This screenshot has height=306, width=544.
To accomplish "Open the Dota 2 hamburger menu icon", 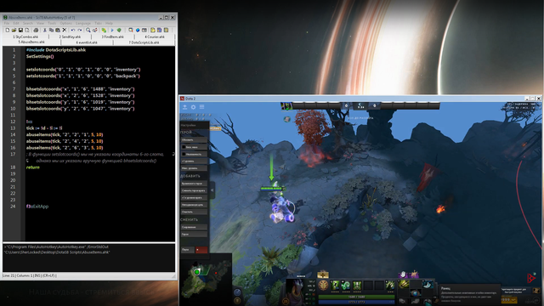I will pyautogui.click(x=202, y=107).
